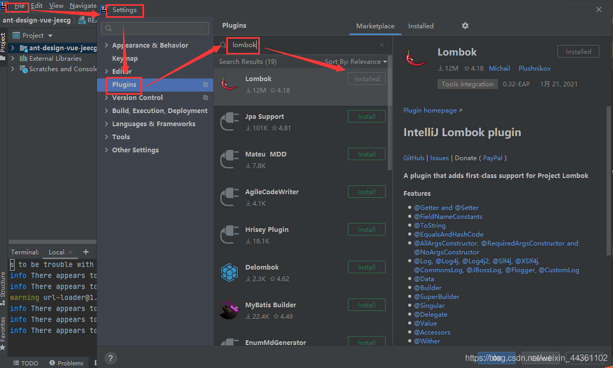Expand Languages & Frameworks section
The width and height of the screenshot is (613, 368).
(106, 124)
